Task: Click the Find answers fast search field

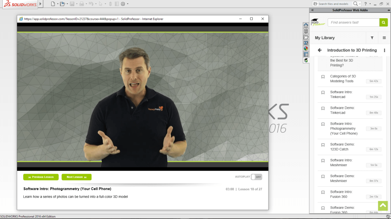Action: click(353, 22)
